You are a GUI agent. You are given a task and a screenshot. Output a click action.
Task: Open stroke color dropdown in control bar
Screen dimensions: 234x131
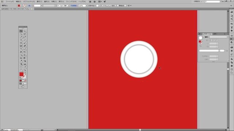click(26, 6)
